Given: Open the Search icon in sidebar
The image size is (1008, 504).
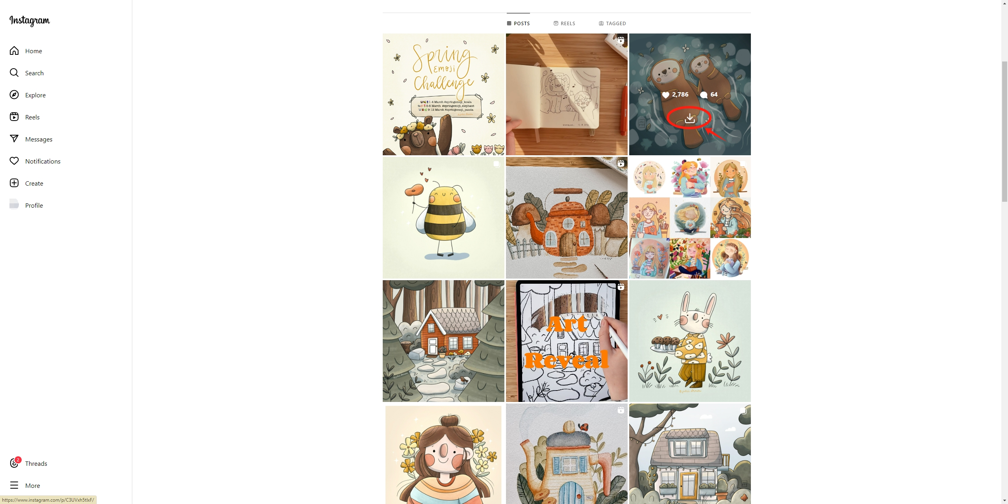Looking at the screenshot, I should tap(14, 73).
